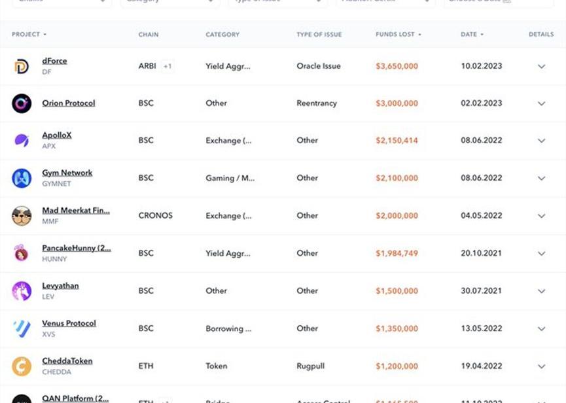Image resolution: width=566 pixels, height=403 pixels.
Task: Click the Levyathan logo icon
Action: (22, 291)
